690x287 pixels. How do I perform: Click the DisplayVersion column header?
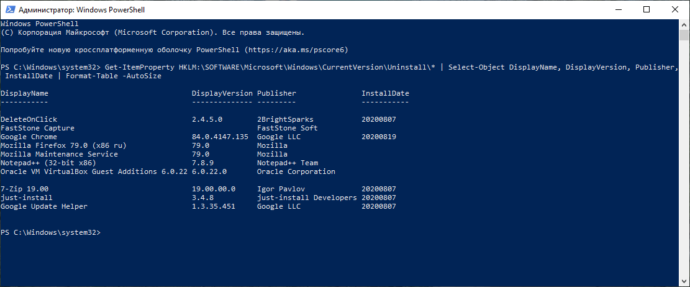[x=222, y=93]
